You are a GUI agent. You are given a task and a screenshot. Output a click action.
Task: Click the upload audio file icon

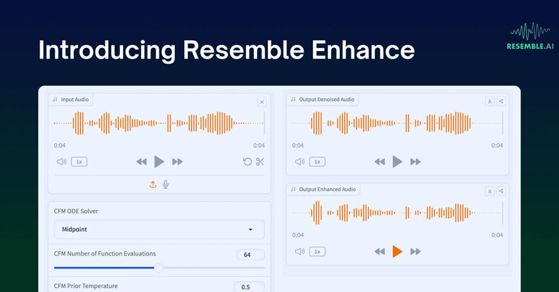tap(153, 185)
